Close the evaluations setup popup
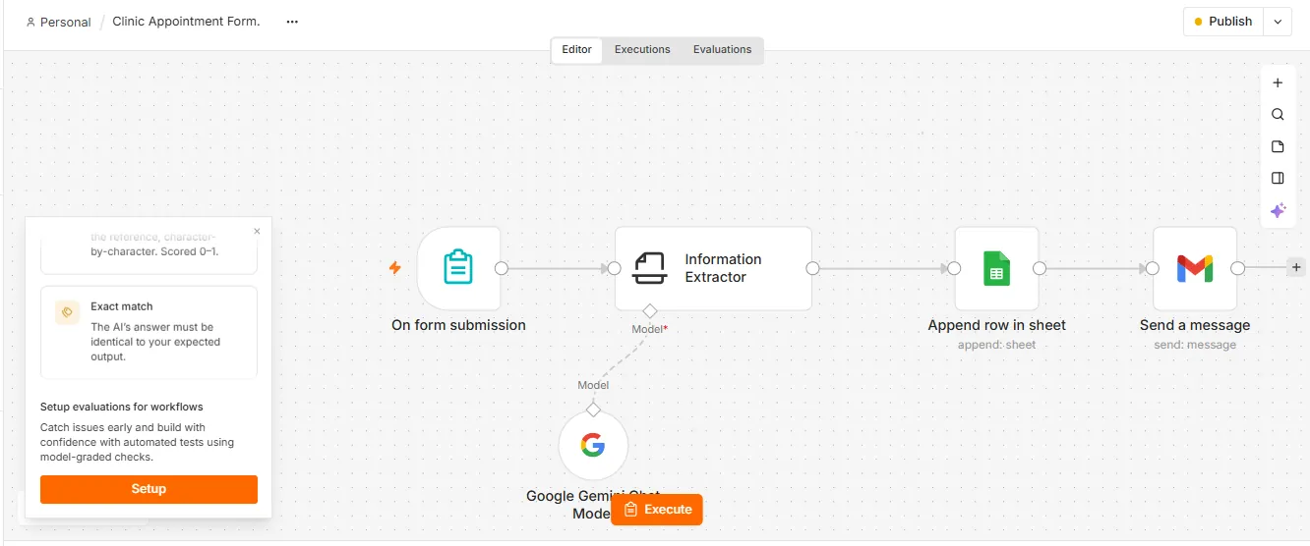1310x546 pixels. pyautogui.click(x=257, y=232)
